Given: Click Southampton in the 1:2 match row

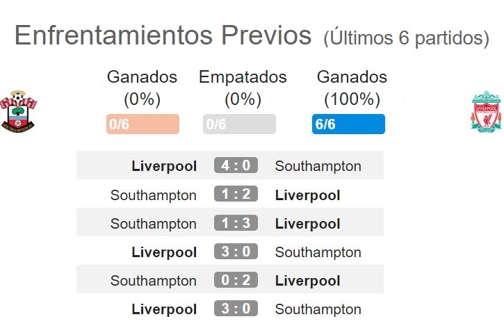Looking at the screenshot, I should 154,195.
